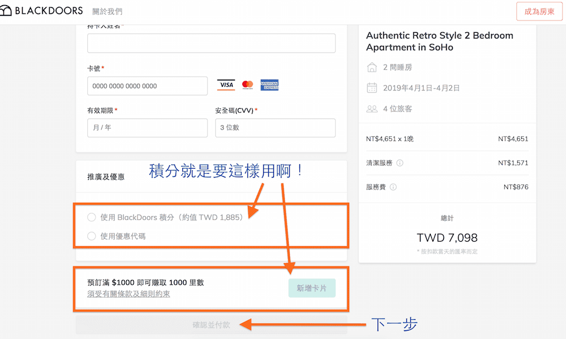Screen dimensions: 566x339
Task: Click the guests icon beside 4 位旅客
Action: tap(372, 109)
